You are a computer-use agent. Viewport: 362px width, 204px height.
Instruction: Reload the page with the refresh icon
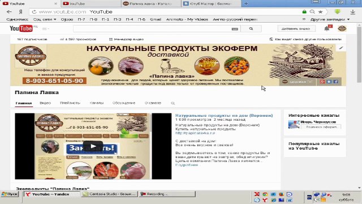click(34, 12)
